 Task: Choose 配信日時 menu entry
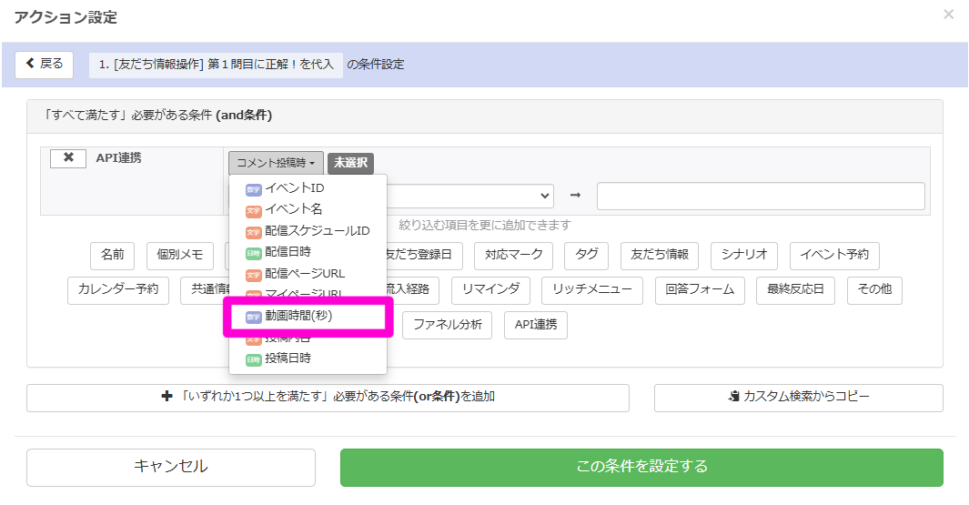point(308,251)
